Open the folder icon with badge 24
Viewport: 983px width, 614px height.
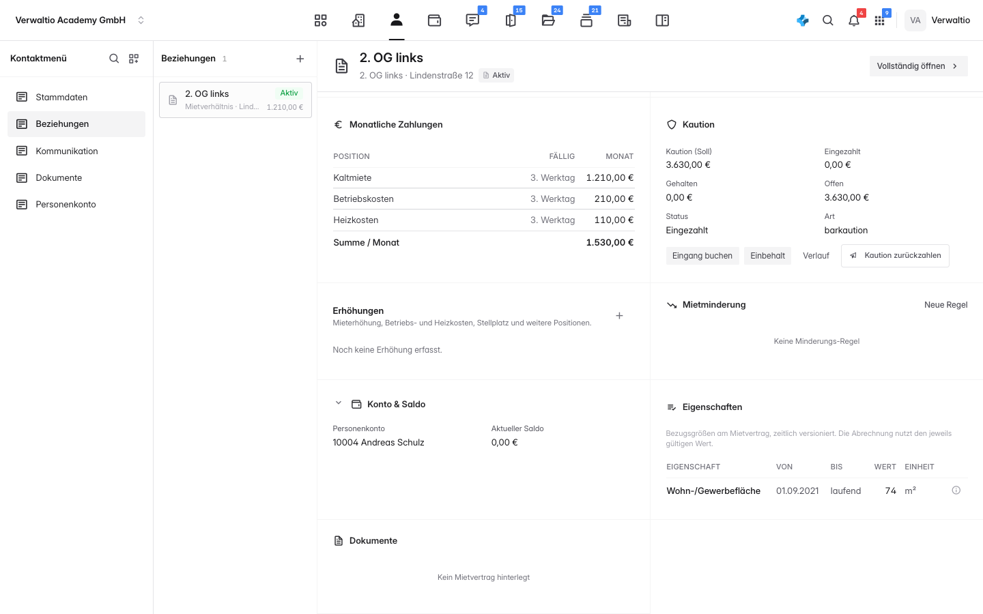548,20
